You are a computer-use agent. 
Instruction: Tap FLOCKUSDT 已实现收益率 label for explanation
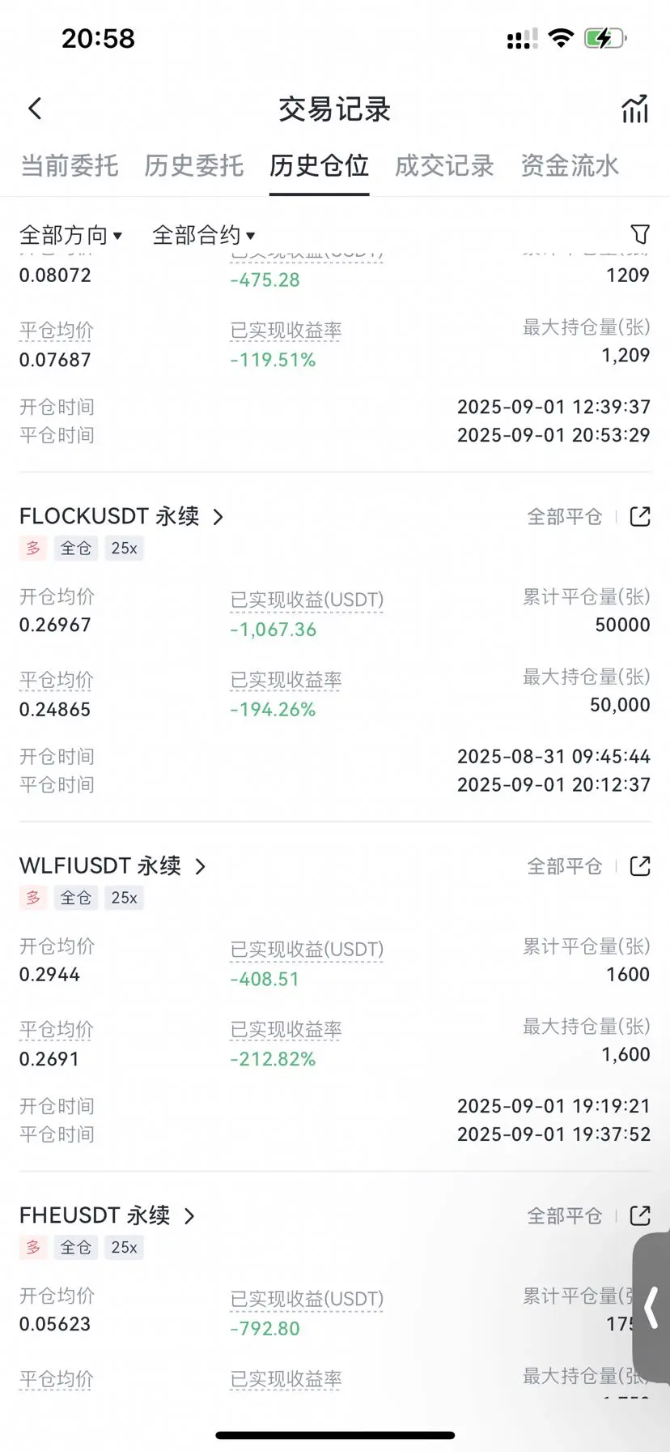point(286,680)
